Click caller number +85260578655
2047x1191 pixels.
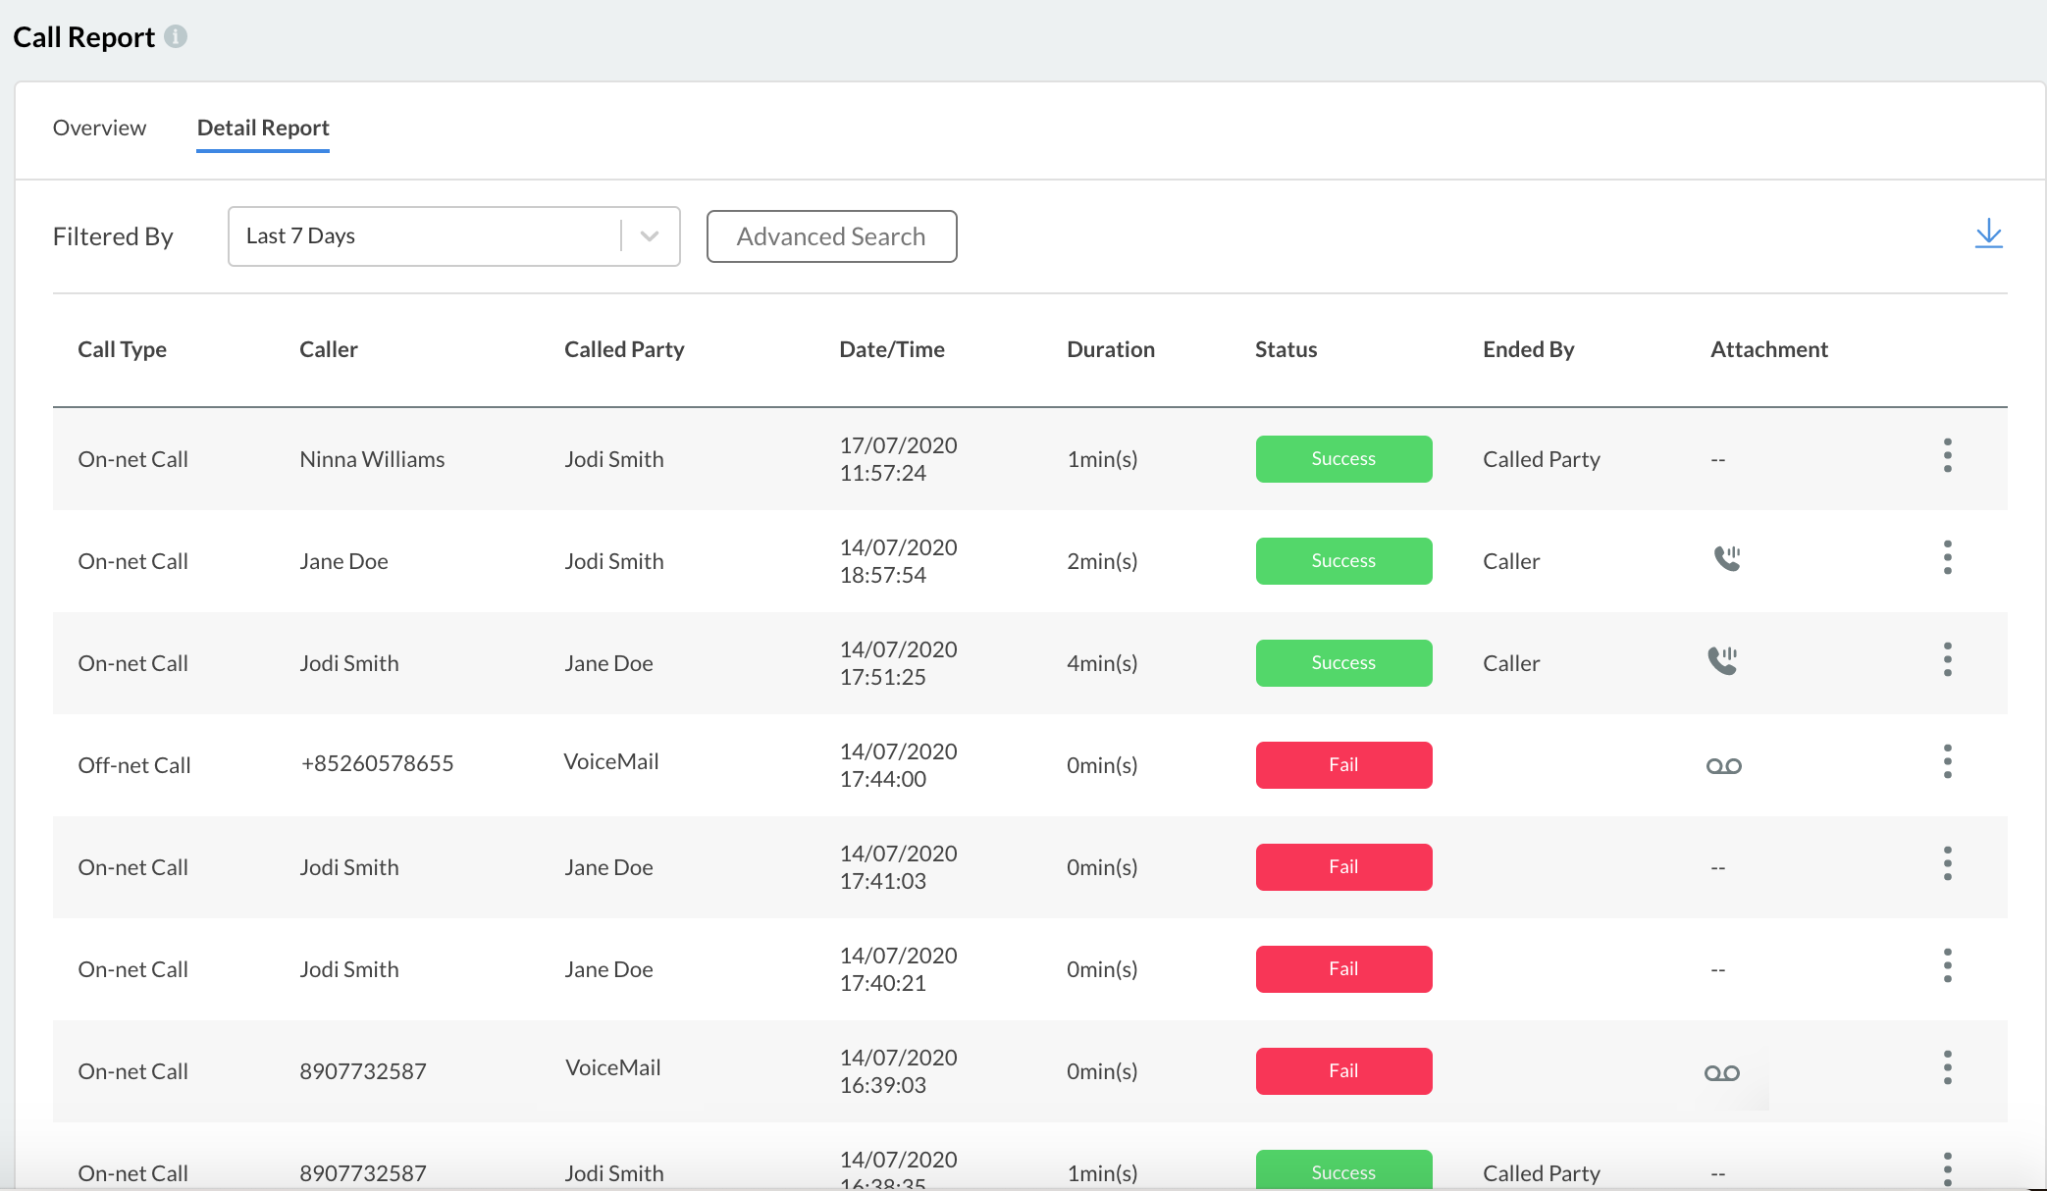[x=377, y=763]
